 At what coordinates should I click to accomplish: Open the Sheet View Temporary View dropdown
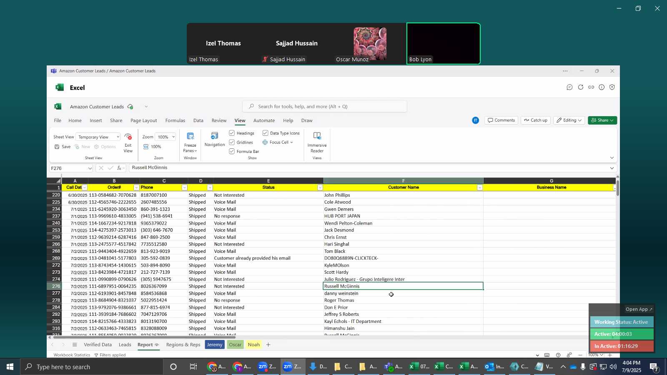point(98,137)
